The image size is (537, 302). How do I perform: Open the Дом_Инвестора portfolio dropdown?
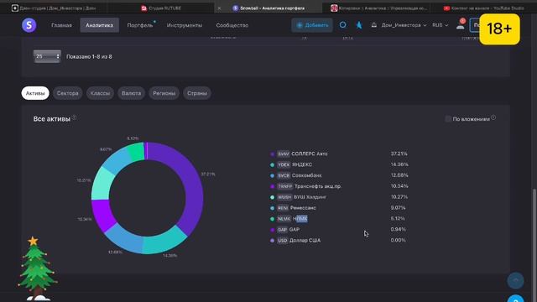click(404, 25)
